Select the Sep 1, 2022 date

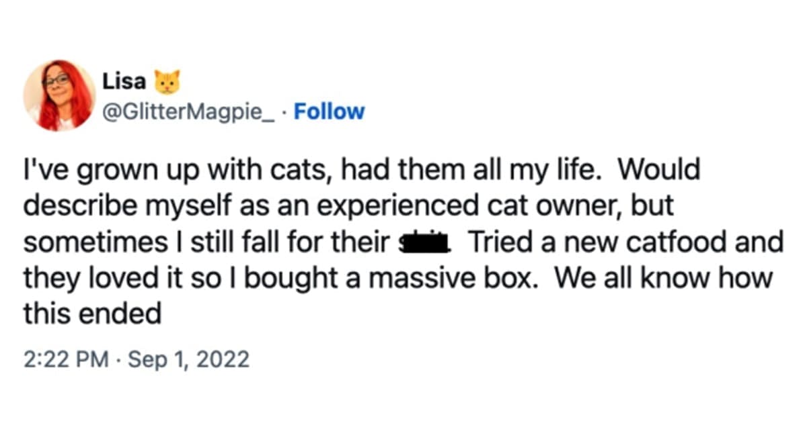coord(189,359)
